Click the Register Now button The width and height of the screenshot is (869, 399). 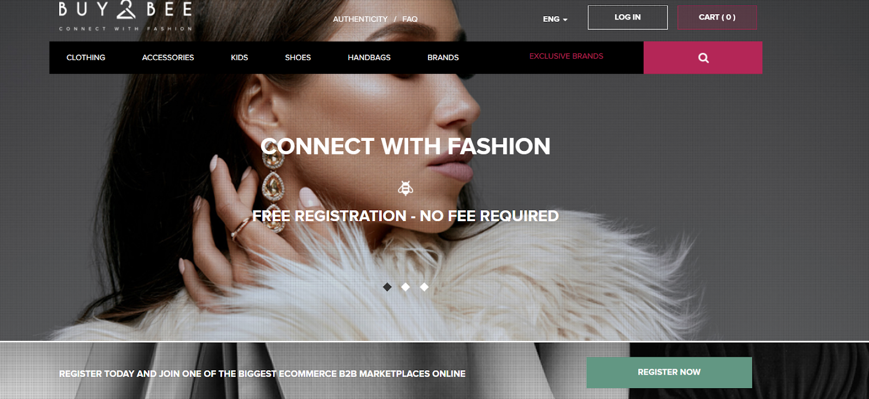(669, 372)
